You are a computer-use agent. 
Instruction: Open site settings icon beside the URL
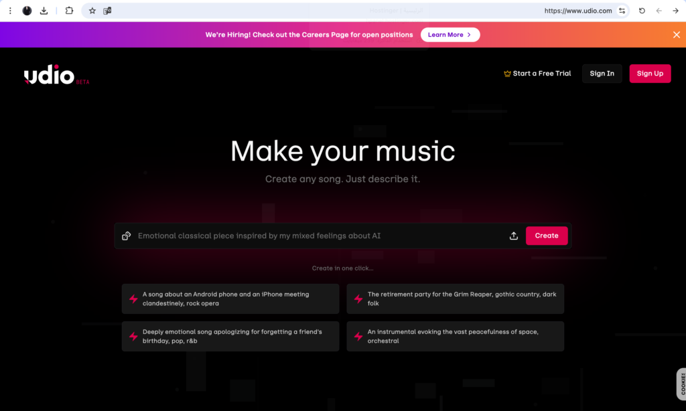(x=622, y=11)
